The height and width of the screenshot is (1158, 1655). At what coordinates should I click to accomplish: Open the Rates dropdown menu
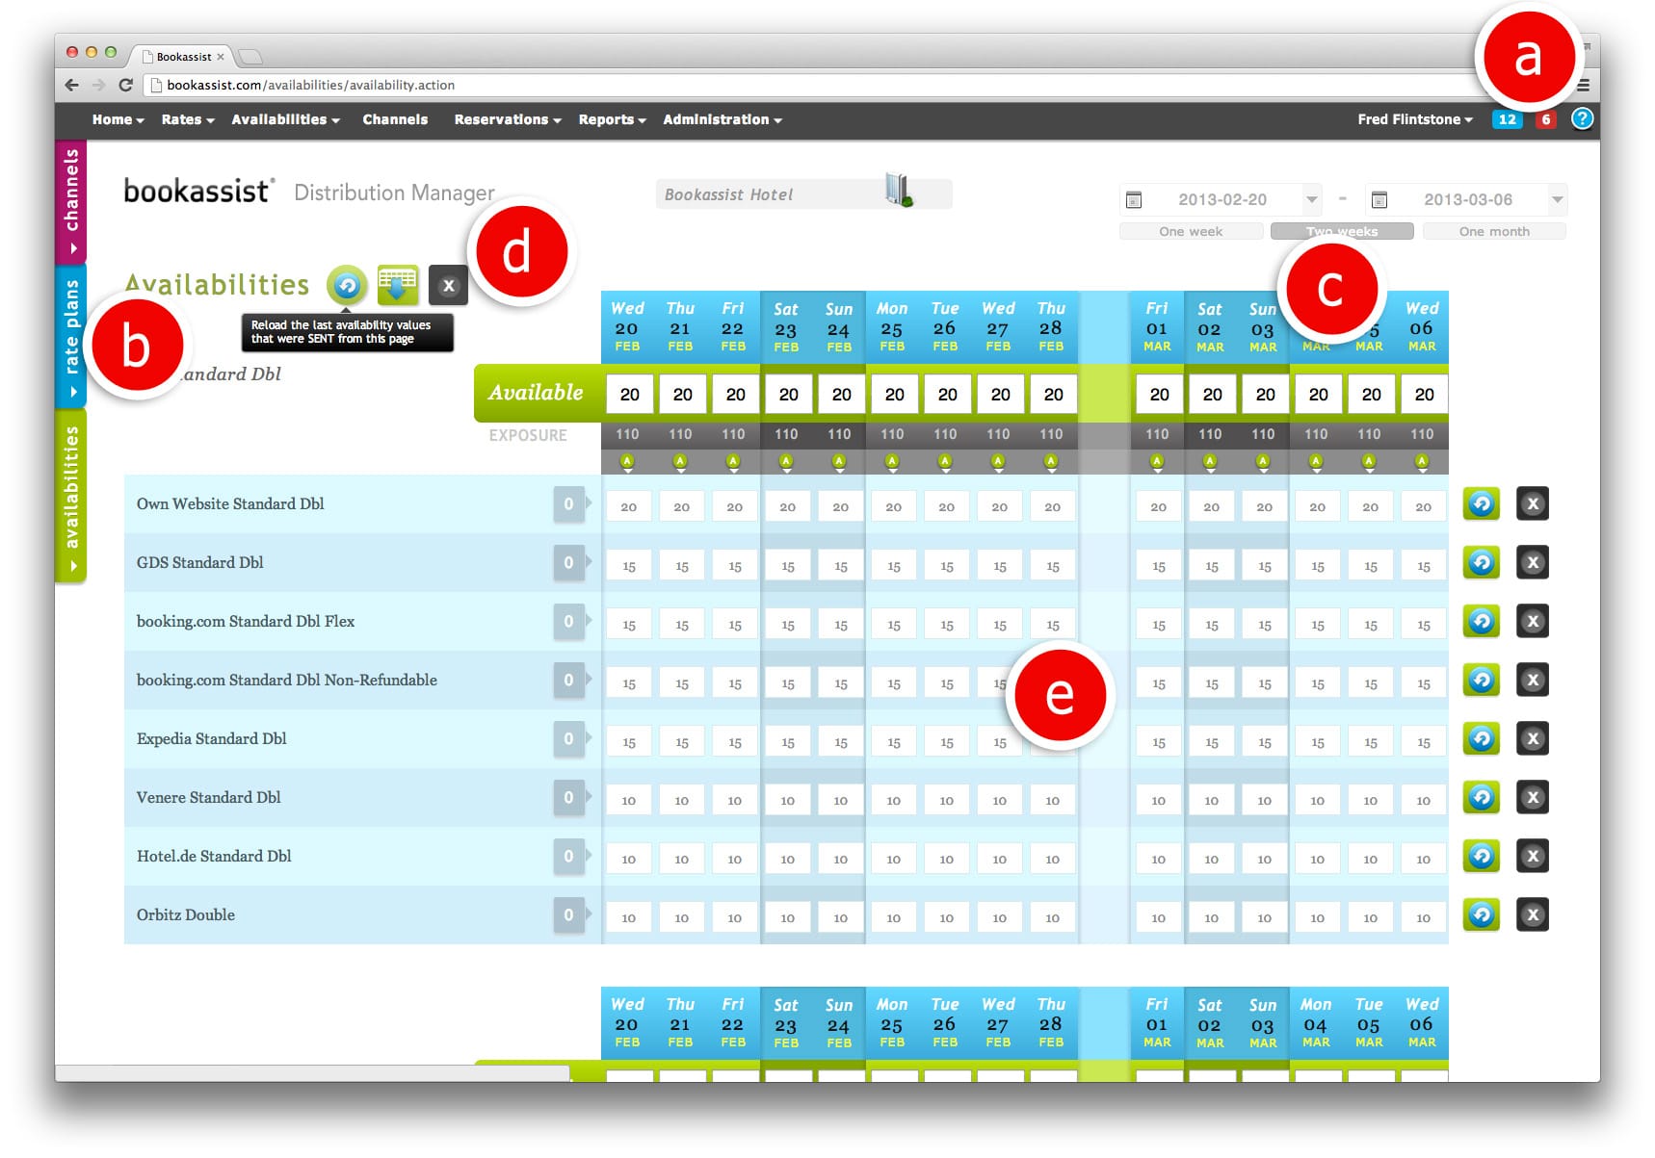click(187, 119)
